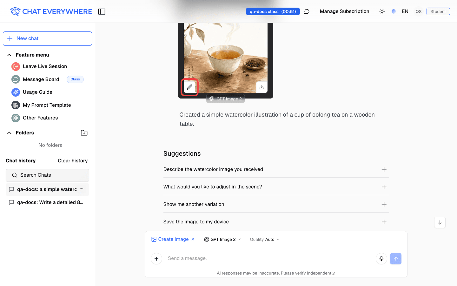Open the GPT Image 2 model dropdown
Screen dimensions: 457x286
pyautogui.click(x=222, y=239)
